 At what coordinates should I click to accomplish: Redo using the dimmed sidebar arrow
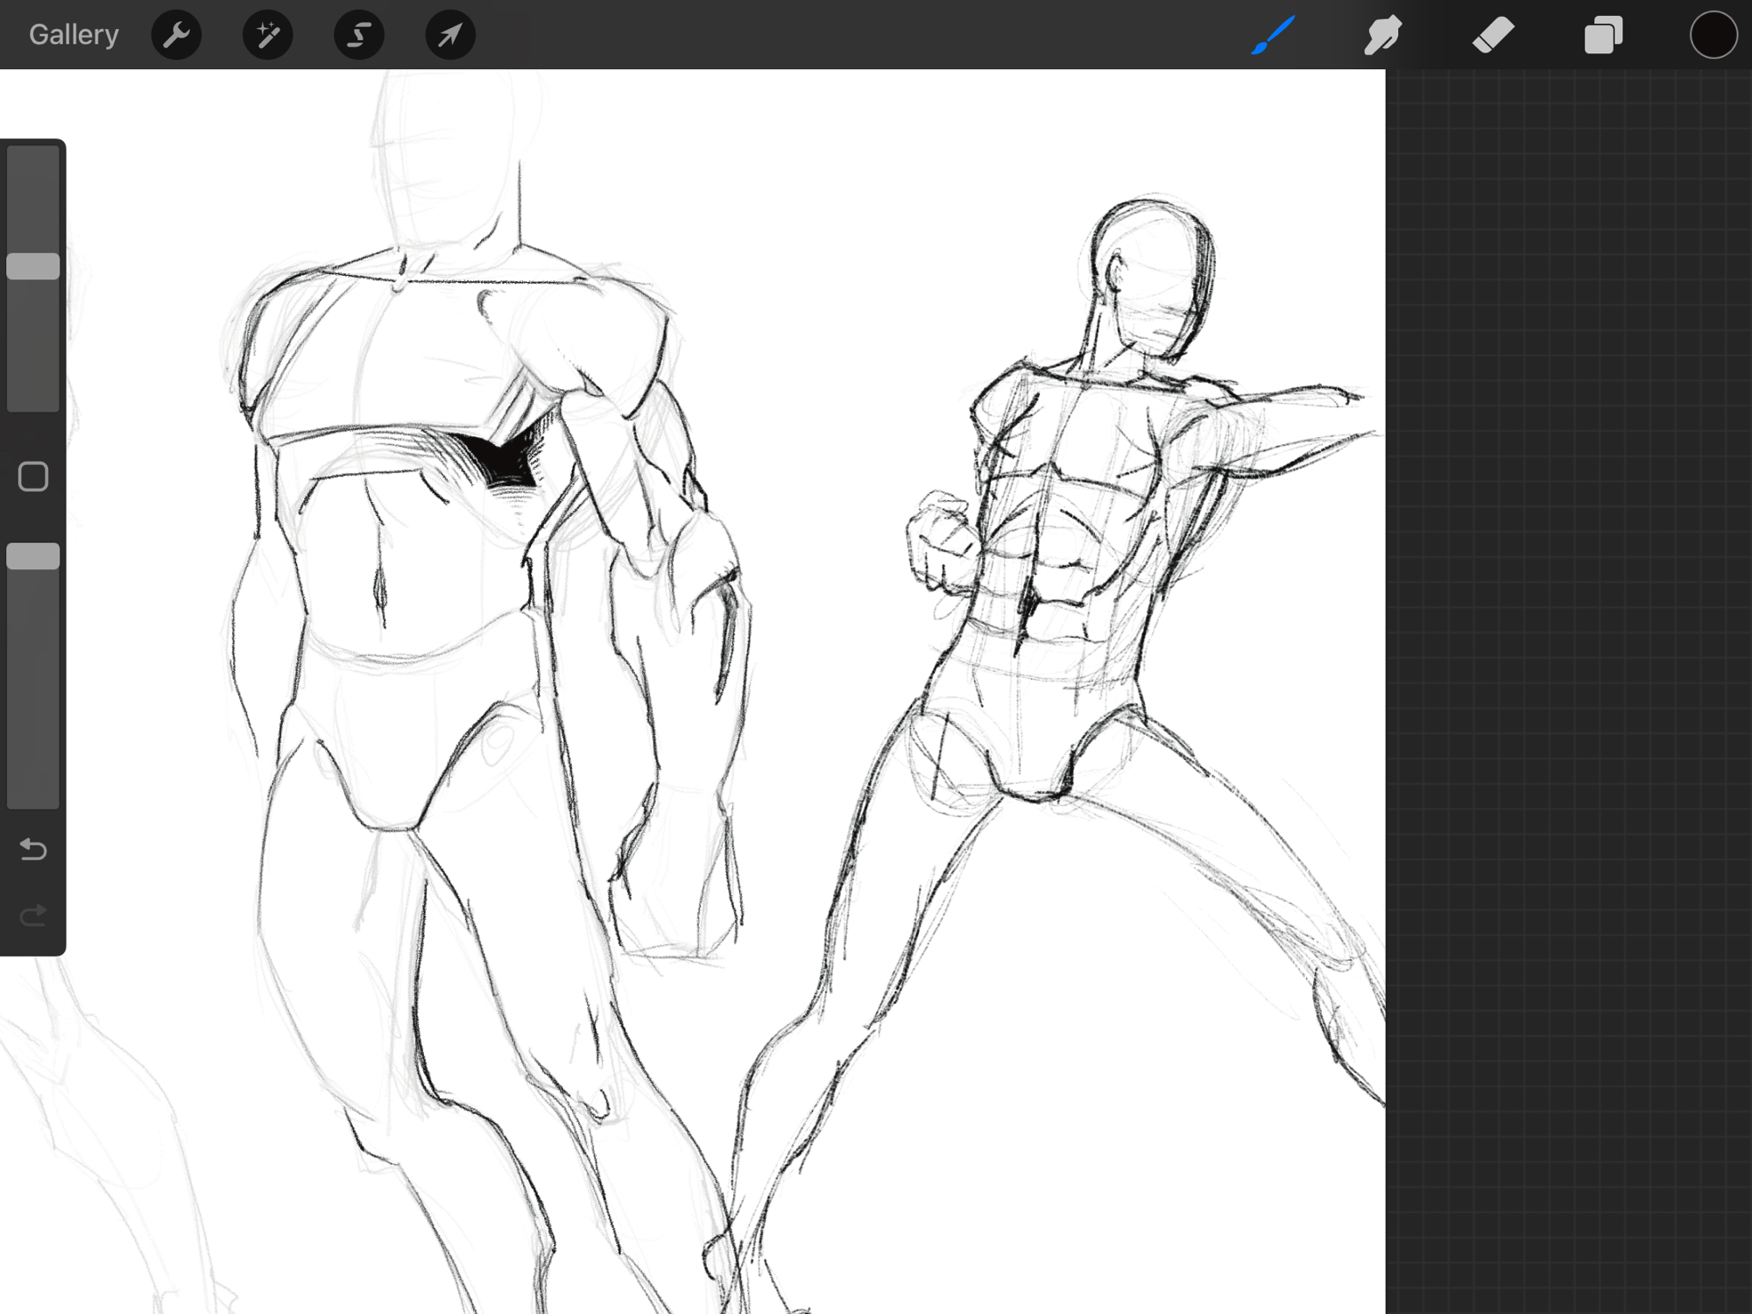[x=33, y=916]
